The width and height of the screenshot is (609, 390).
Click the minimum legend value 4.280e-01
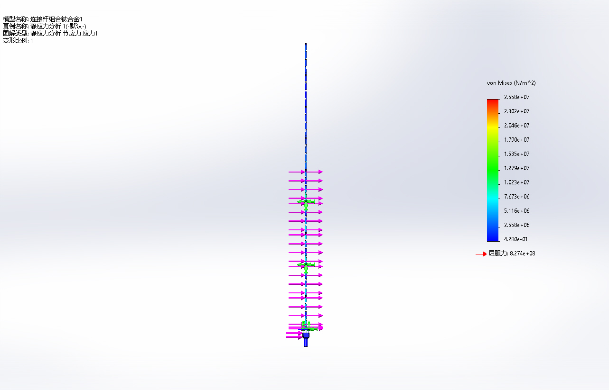(516, 239)
